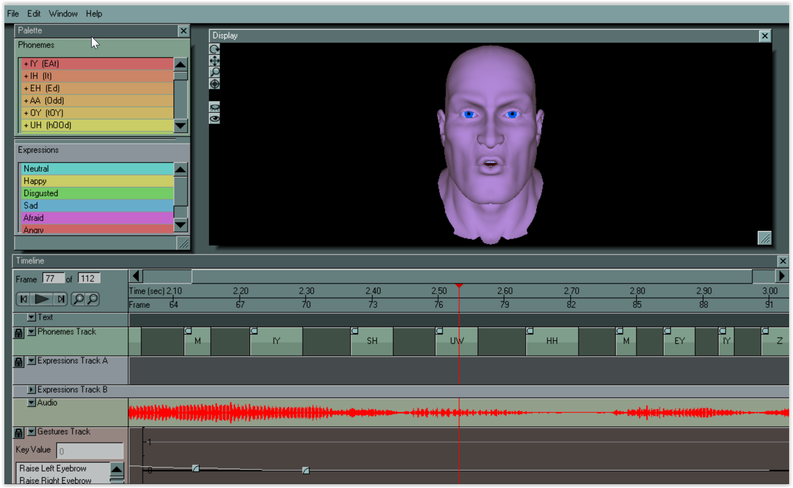Open the Edit menu
This screenshot has height=488, width=793.
click(x=34, y=14)
